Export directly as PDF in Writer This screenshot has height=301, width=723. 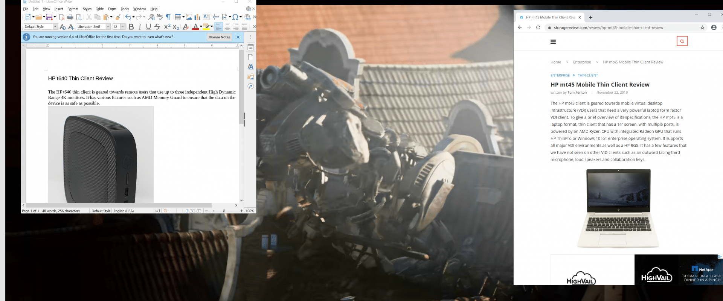62,17
